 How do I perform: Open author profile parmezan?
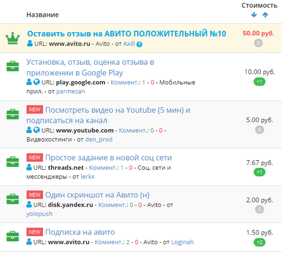[70, 91]
